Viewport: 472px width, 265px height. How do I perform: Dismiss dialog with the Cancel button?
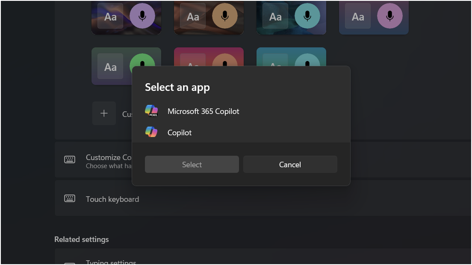tap(290, 164)
